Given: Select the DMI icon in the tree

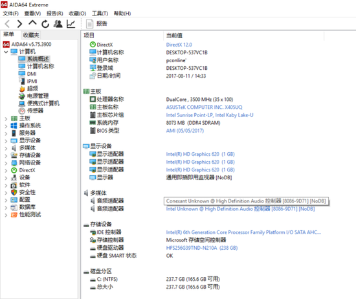Looking at the screenshot, I should pos(22,74).
